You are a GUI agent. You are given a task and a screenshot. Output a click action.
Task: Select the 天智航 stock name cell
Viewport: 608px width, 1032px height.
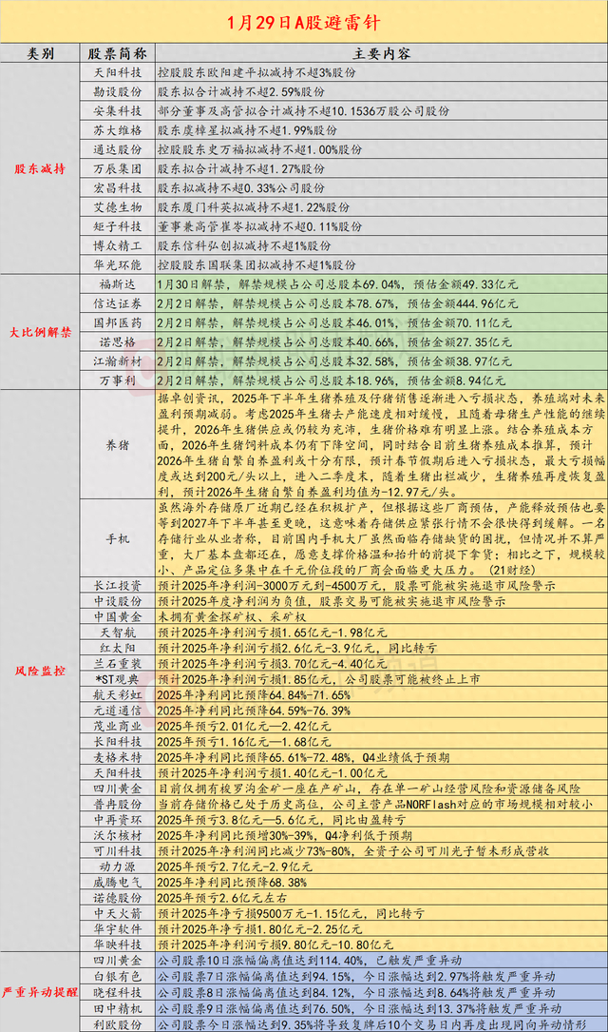[118, 632]
